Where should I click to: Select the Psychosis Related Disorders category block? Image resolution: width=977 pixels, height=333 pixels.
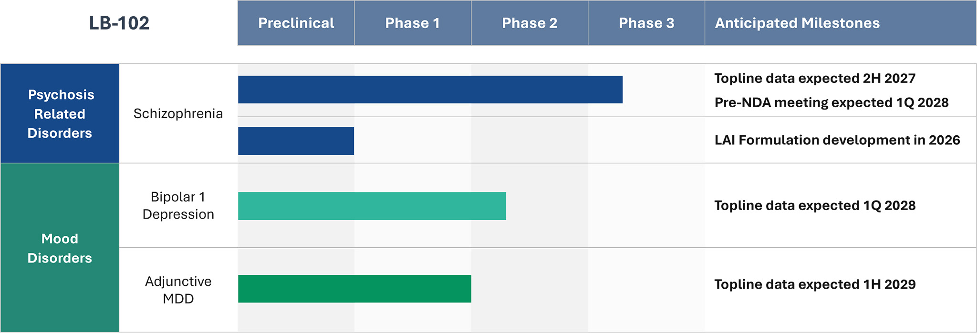tap(60, 114)
